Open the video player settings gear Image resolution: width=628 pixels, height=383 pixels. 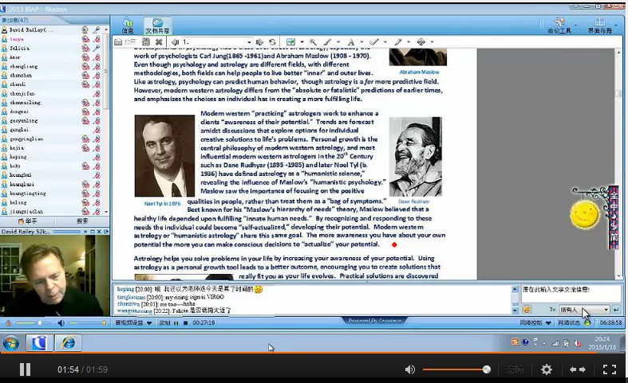pyautogui.click(x=547, y=369)
